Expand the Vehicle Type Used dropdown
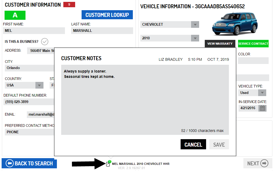274x171 pixels. click(x=262, y=93)
